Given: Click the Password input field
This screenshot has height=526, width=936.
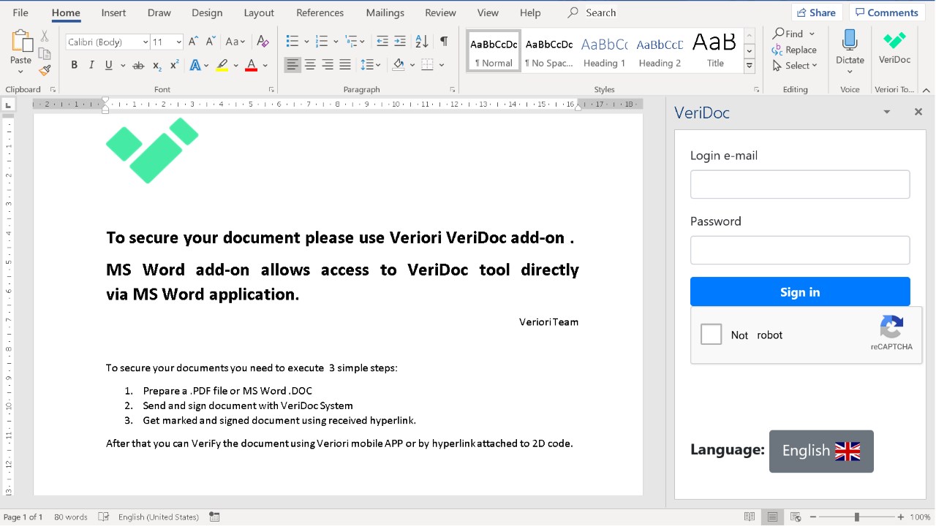Looking at the screenshot, I should pyautogui.click(x=800, y=250).
